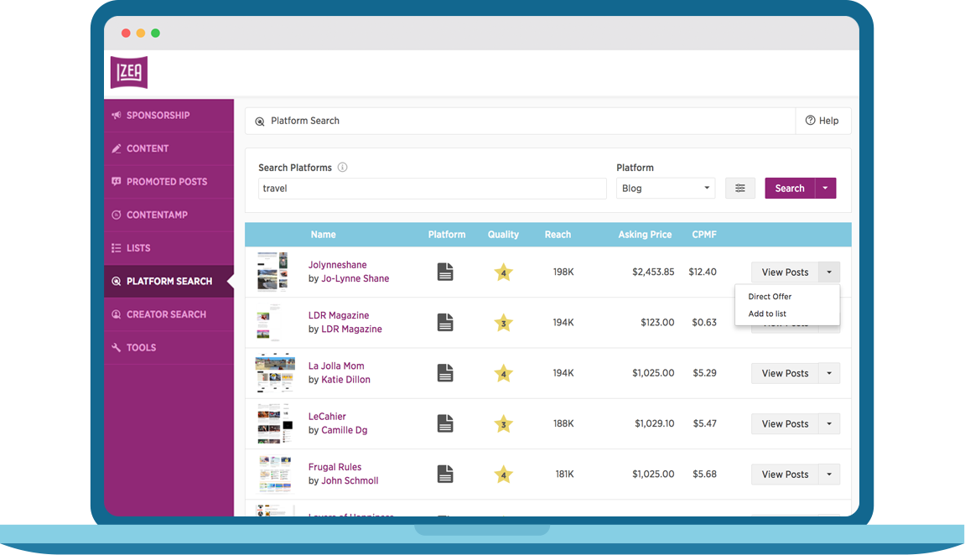965x555 pixels.
Task: Click View Posts for LeCahier
Action: (785, 423)
